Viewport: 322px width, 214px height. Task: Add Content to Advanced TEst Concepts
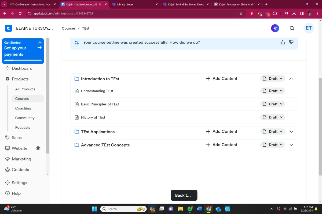[222, 145]
